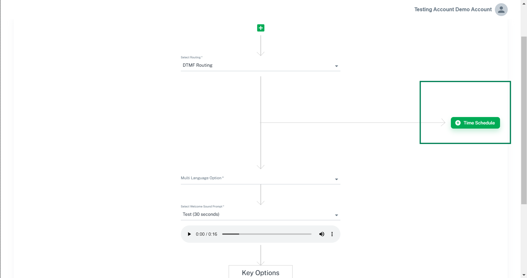Expand the Multi Language Option dropdown
Screen dimensions: 527x278
pyautogui.click(x=260, y=178)
